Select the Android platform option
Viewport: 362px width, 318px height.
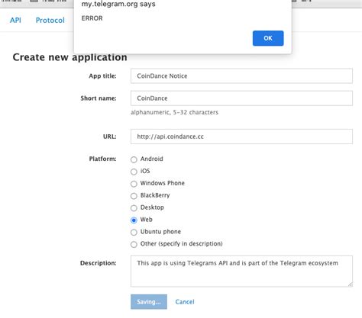(134, 159)
